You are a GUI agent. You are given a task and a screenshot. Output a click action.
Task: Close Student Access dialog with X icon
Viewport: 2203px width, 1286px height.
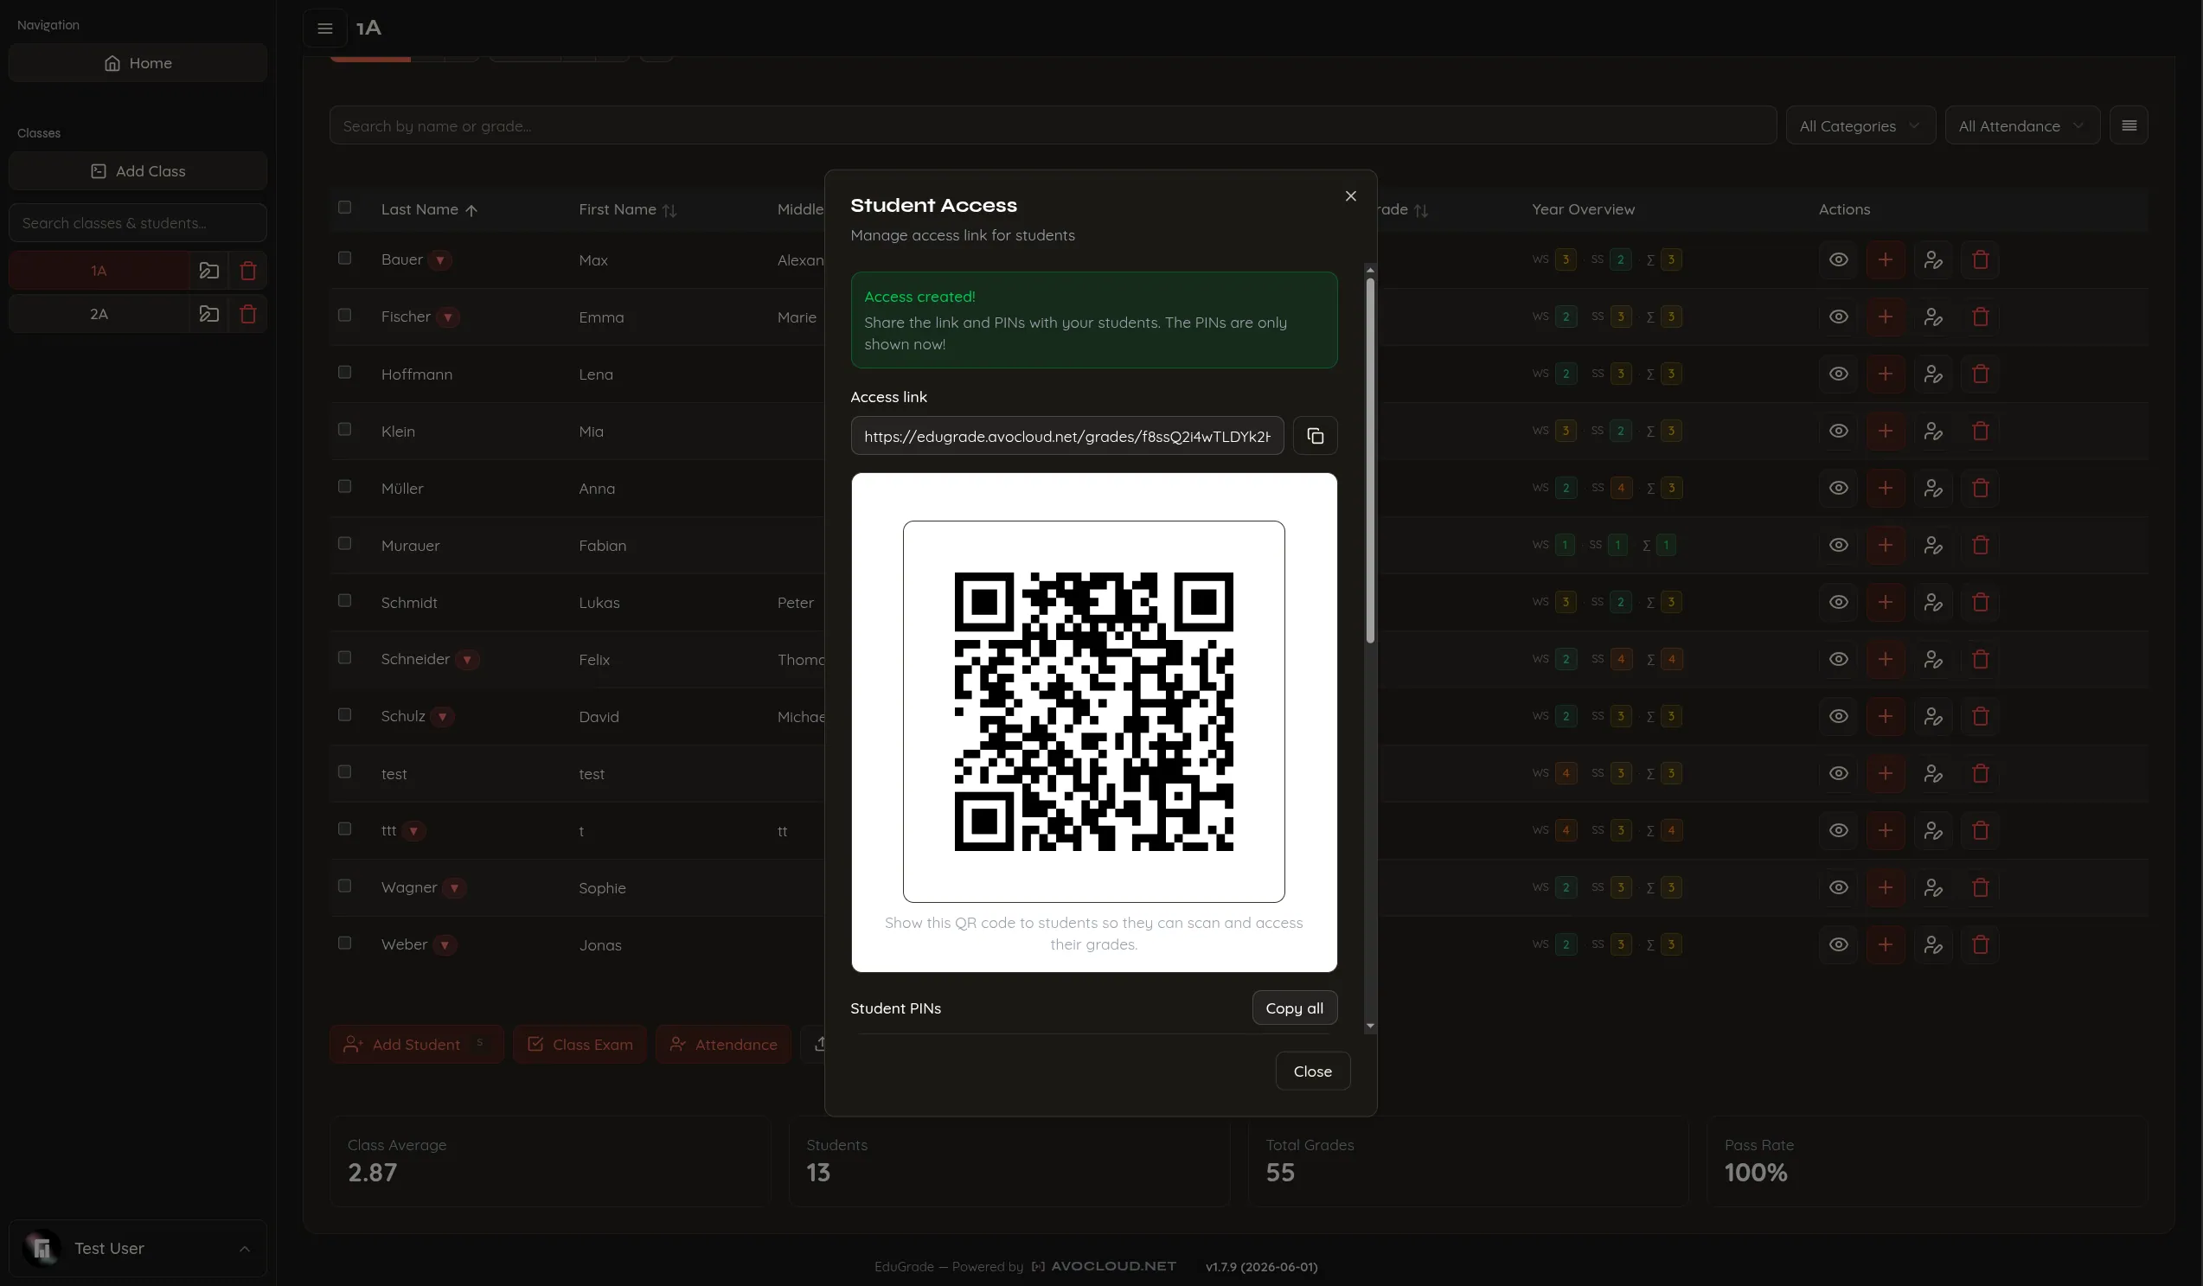[1351, 195]
